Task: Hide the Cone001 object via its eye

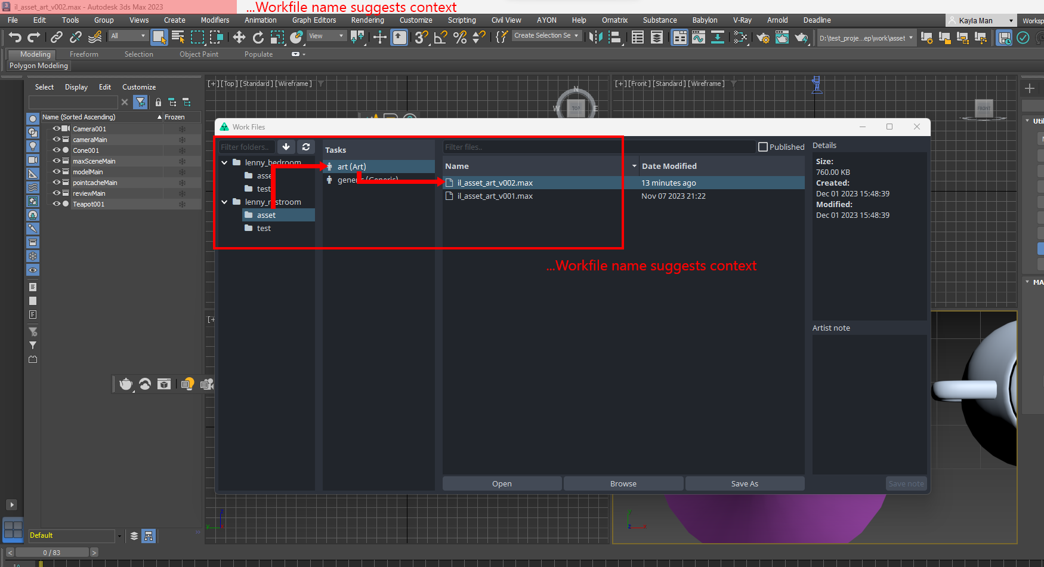Action: tap(57, 150)
